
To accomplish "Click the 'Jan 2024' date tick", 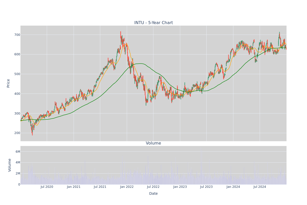I will point(233,187).
